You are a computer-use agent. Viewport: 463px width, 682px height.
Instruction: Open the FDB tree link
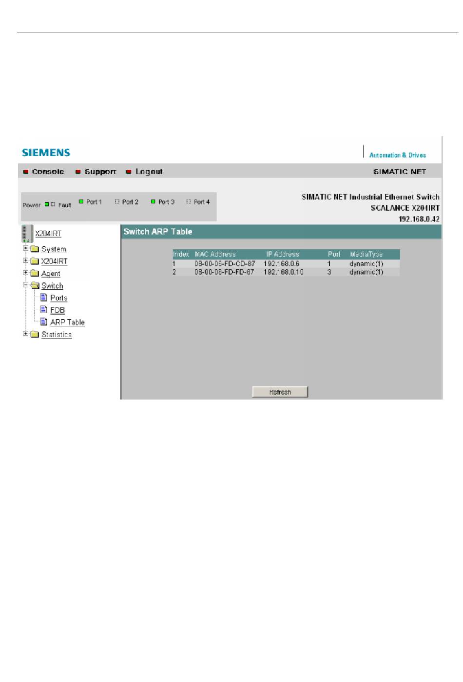coord(58,310)
